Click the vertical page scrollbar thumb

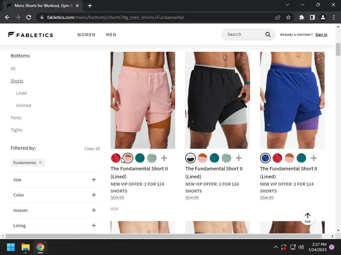click(x=338, y=49)
